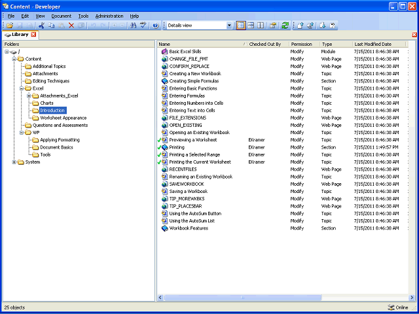Close the Library tab with red X
419x314 pixels.
click(x=33, y=35)
